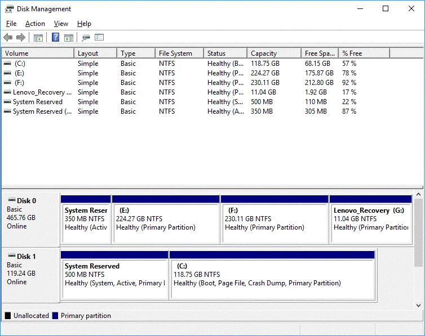Select Disk 0 System Reserved 350 MB partition
This screenshot has height=336, width=425.
point(86,219)
